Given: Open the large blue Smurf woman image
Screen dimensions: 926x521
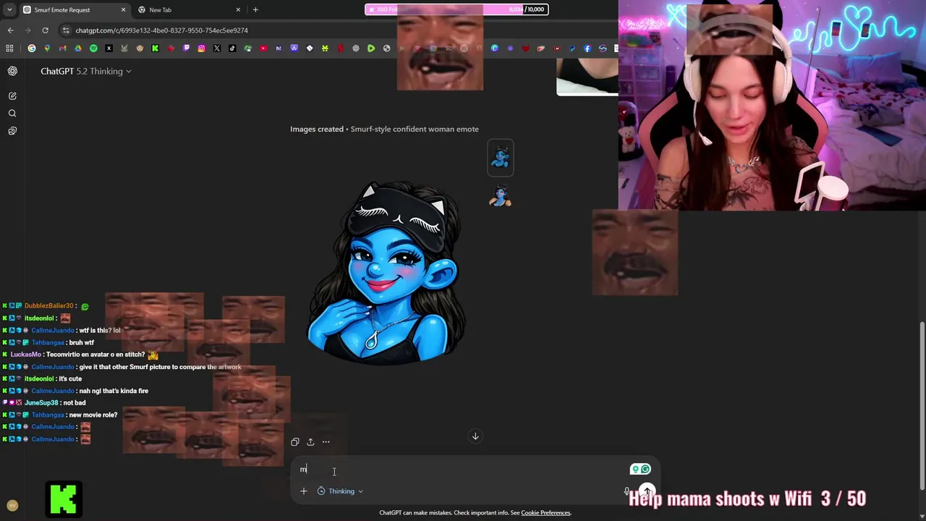Looking at the screenshot, I should click(388, 274).
